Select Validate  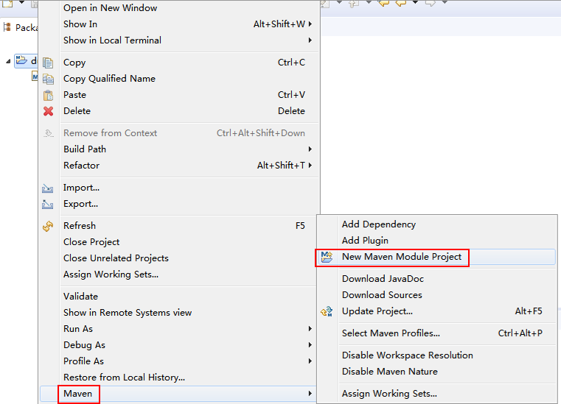179,297
